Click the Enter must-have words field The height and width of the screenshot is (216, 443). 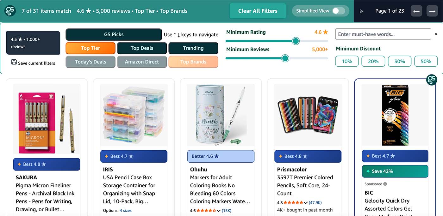383,34
